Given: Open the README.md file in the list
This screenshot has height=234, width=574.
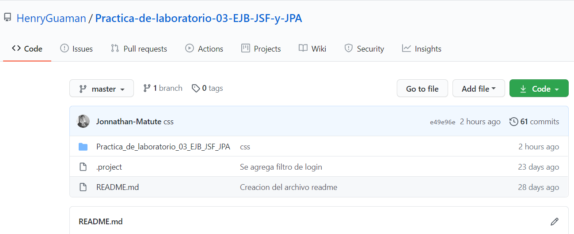Looking at the screenshot, I should click(118, 187).
